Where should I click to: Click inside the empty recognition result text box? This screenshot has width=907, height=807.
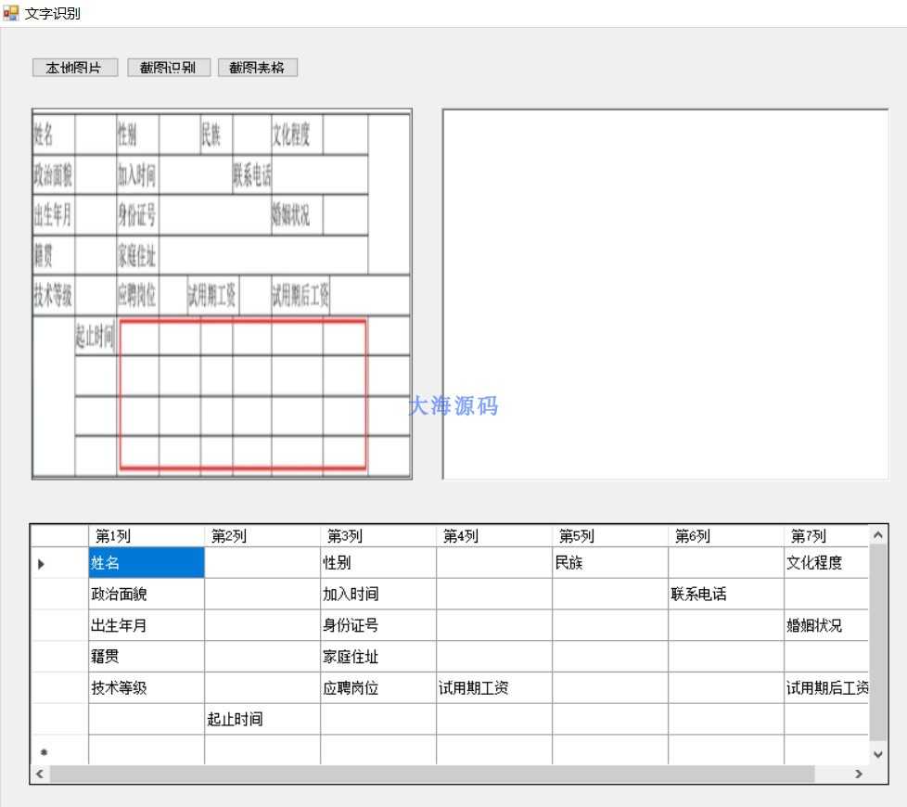click(665, 294)
